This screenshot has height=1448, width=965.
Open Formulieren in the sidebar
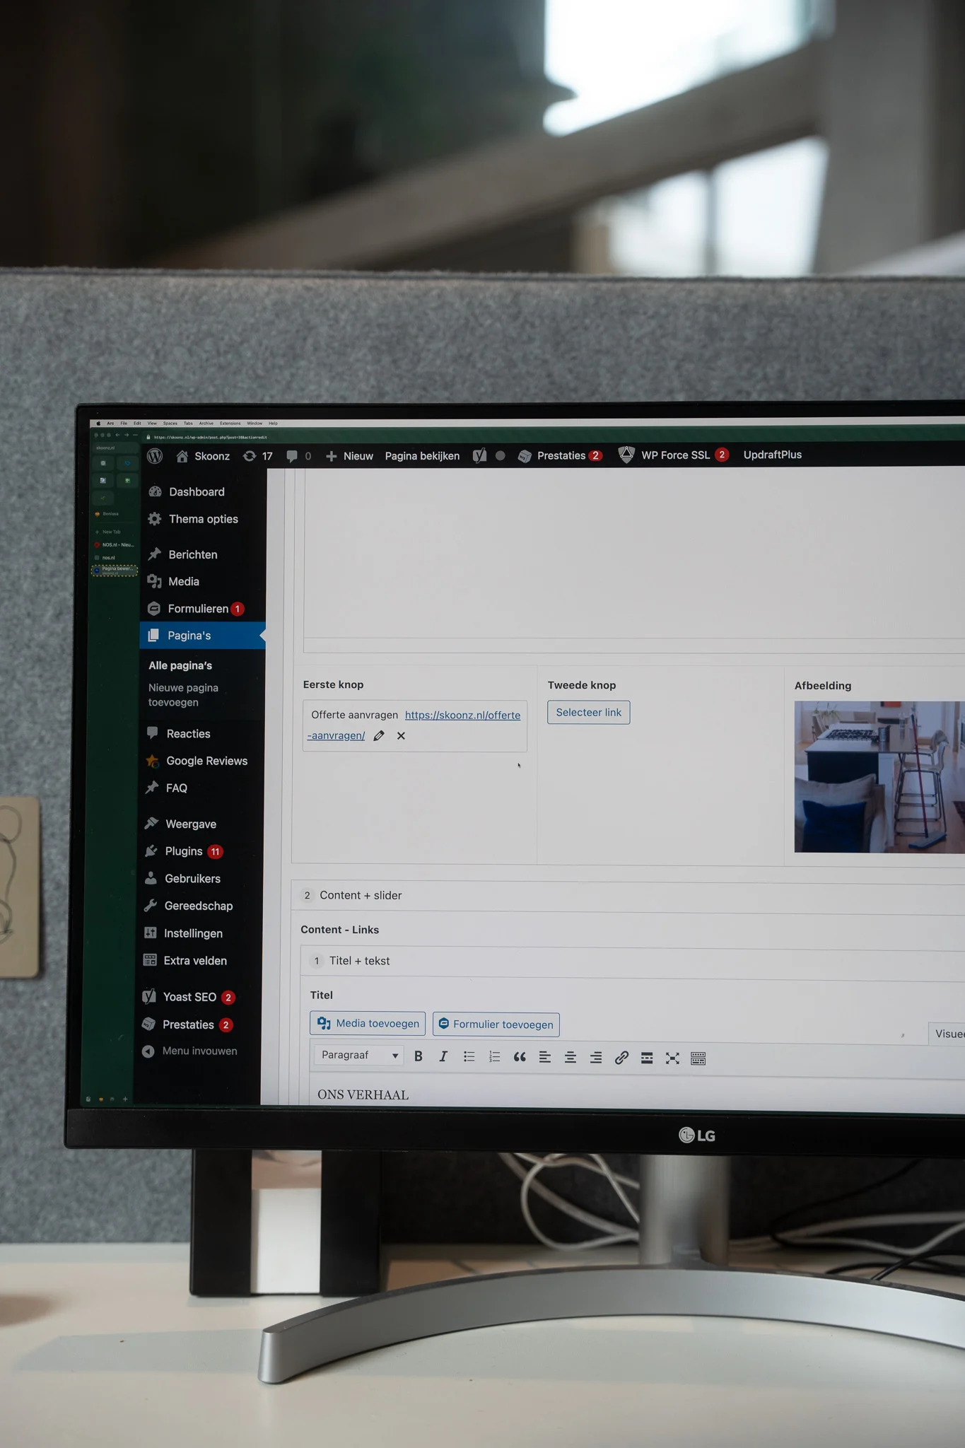[x=196, y=608]
